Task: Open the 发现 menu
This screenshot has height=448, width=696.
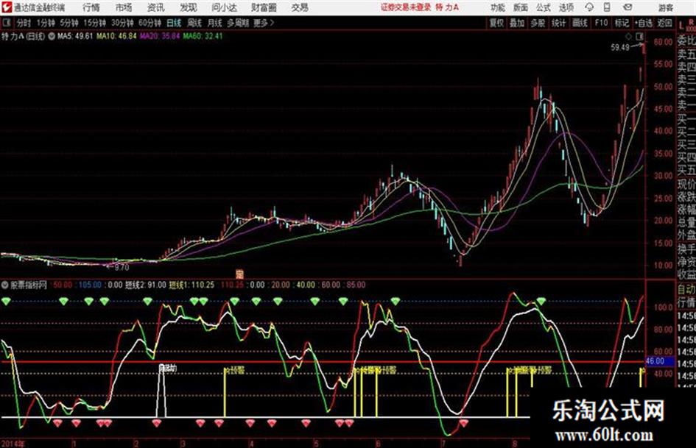Action: click(x=189, y=7)
